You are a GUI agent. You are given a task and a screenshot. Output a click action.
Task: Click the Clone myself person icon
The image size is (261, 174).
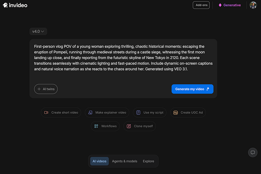point(129,126)
